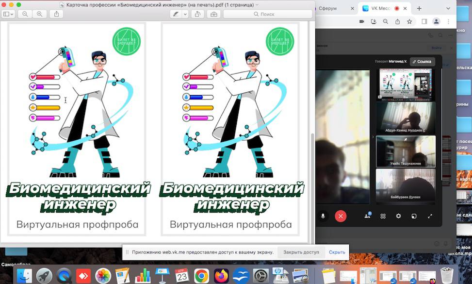Click Скрыть on screen sharing bar
This screenshot has height=284, width=472.
[337, 252]
